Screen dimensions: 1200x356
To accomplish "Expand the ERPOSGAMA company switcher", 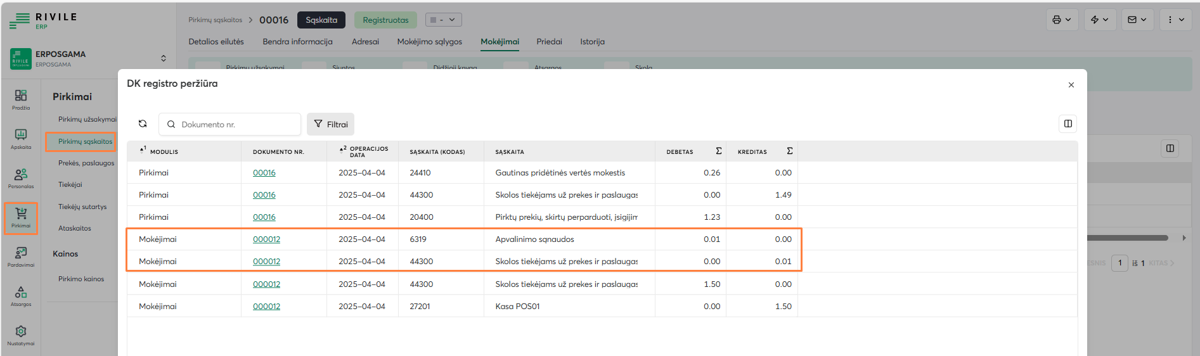I will 164,58.
